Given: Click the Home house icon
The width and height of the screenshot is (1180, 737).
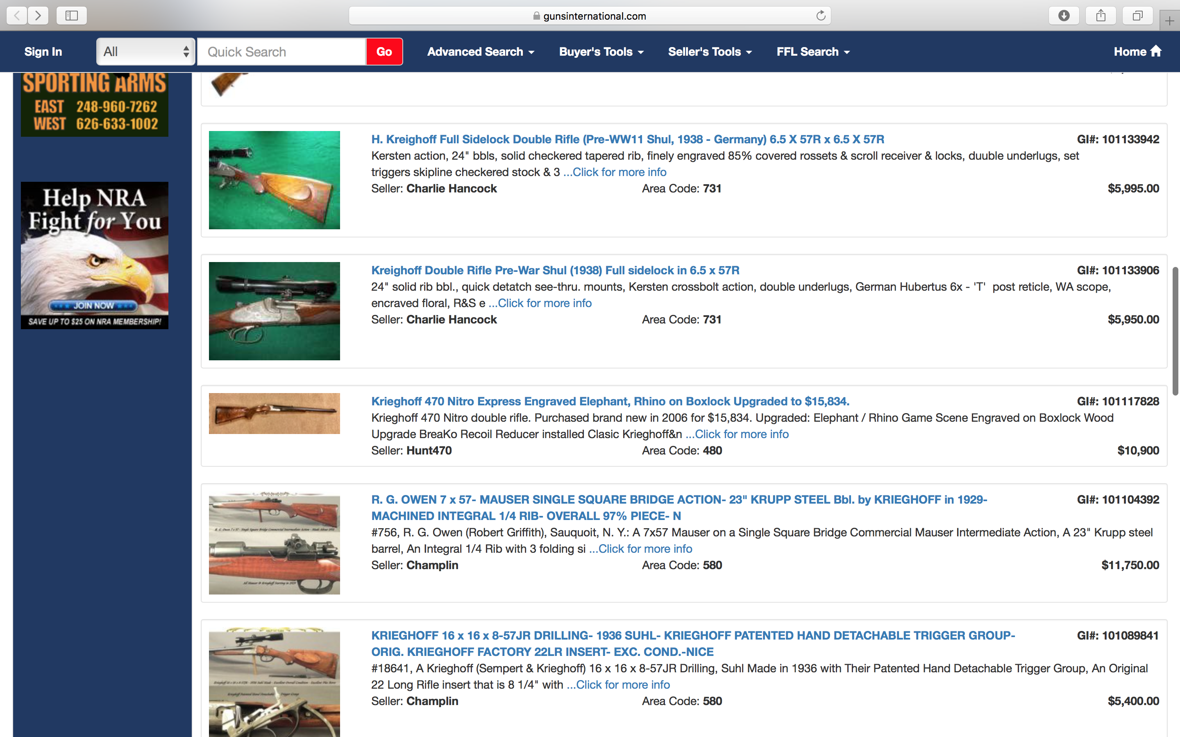Looking at the screenshot, I should pos(1155,51).
